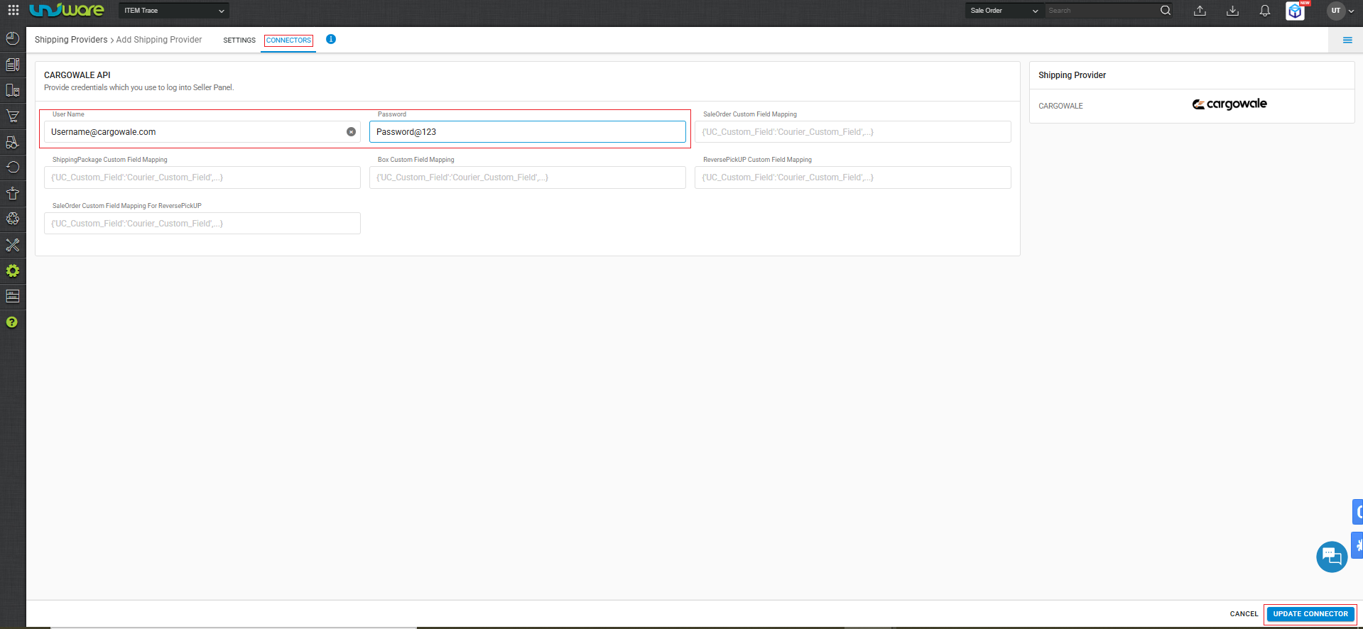Click 'Provide credentials which you use' description text
Viewport: 1363px width, 629px height.
pyautogui.click(x=139, y=88)
